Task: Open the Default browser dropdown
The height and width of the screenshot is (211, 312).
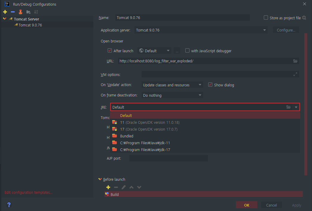Action: pos(154,51)
